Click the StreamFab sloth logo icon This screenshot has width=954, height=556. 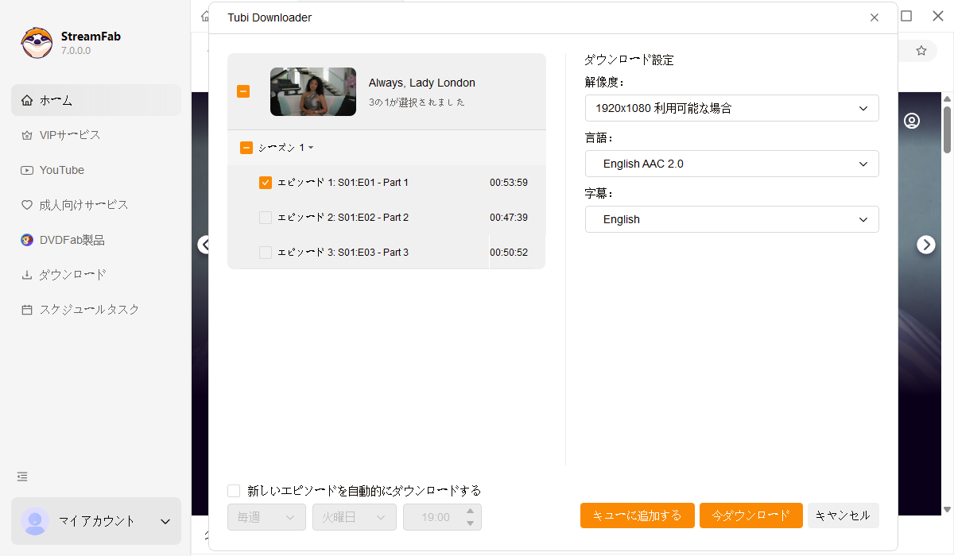pyautogui.click(x=37, y=43)
